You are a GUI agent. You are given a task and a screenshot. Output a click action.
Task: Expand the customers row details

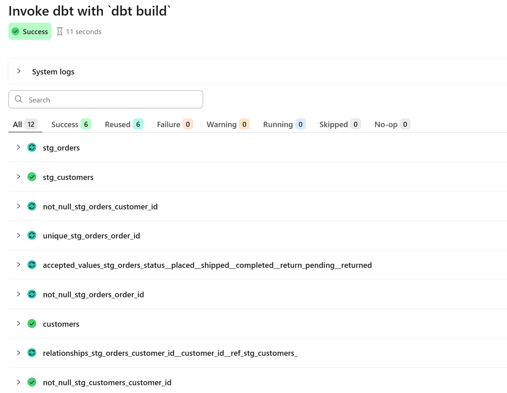point(19,324)
